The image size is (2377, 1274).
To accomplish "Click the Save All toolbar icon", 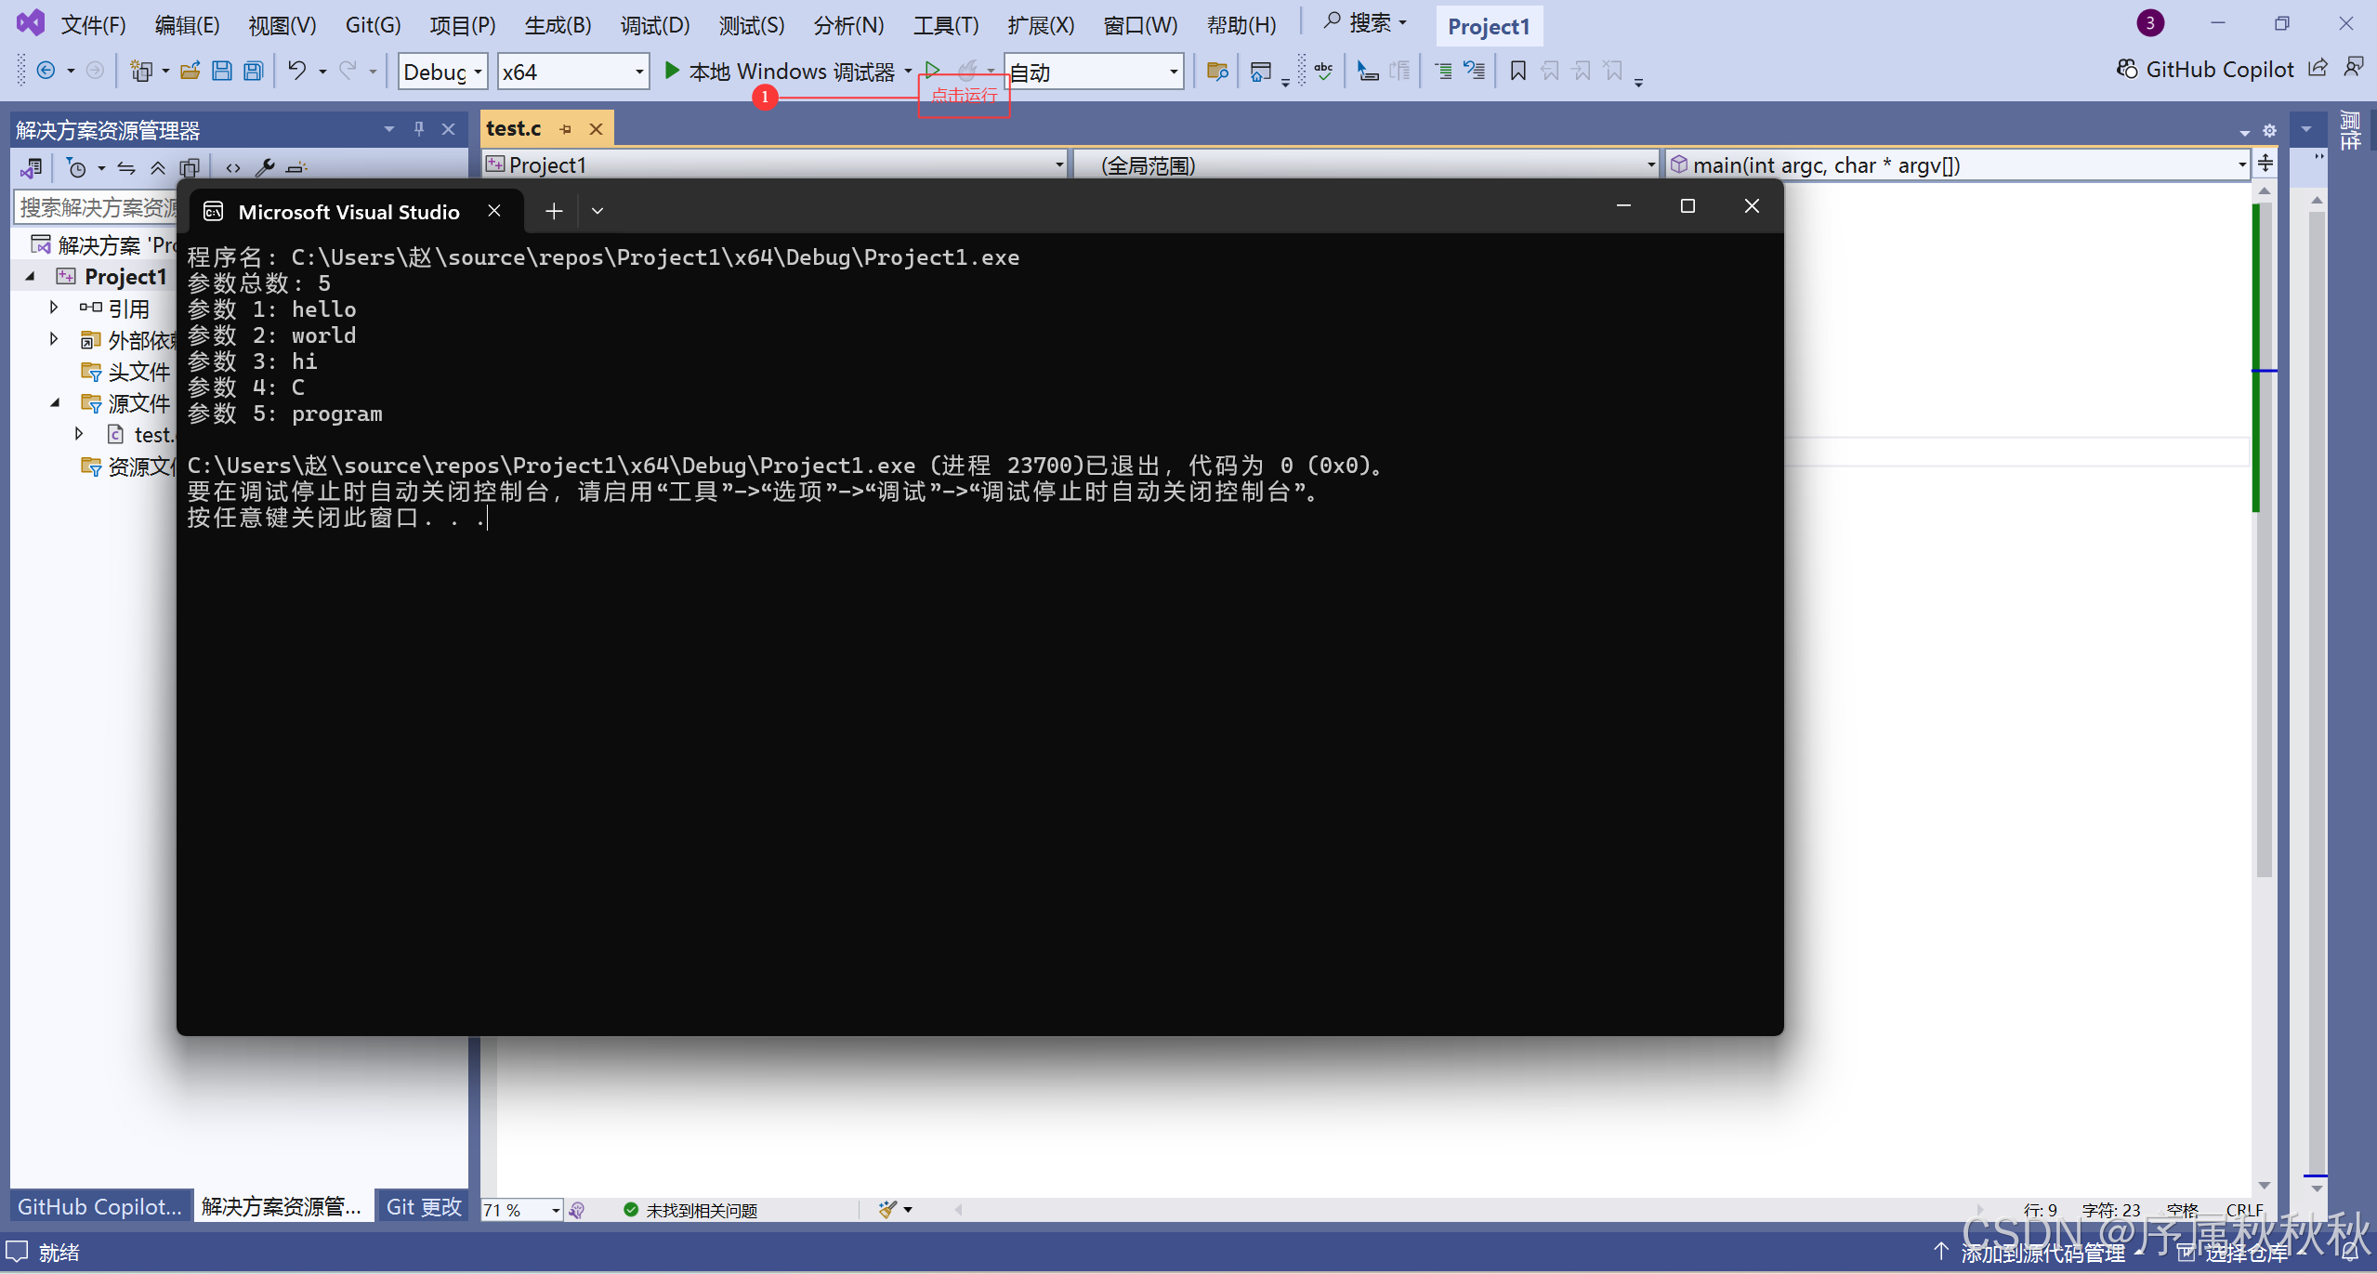I will coord(254,71).
